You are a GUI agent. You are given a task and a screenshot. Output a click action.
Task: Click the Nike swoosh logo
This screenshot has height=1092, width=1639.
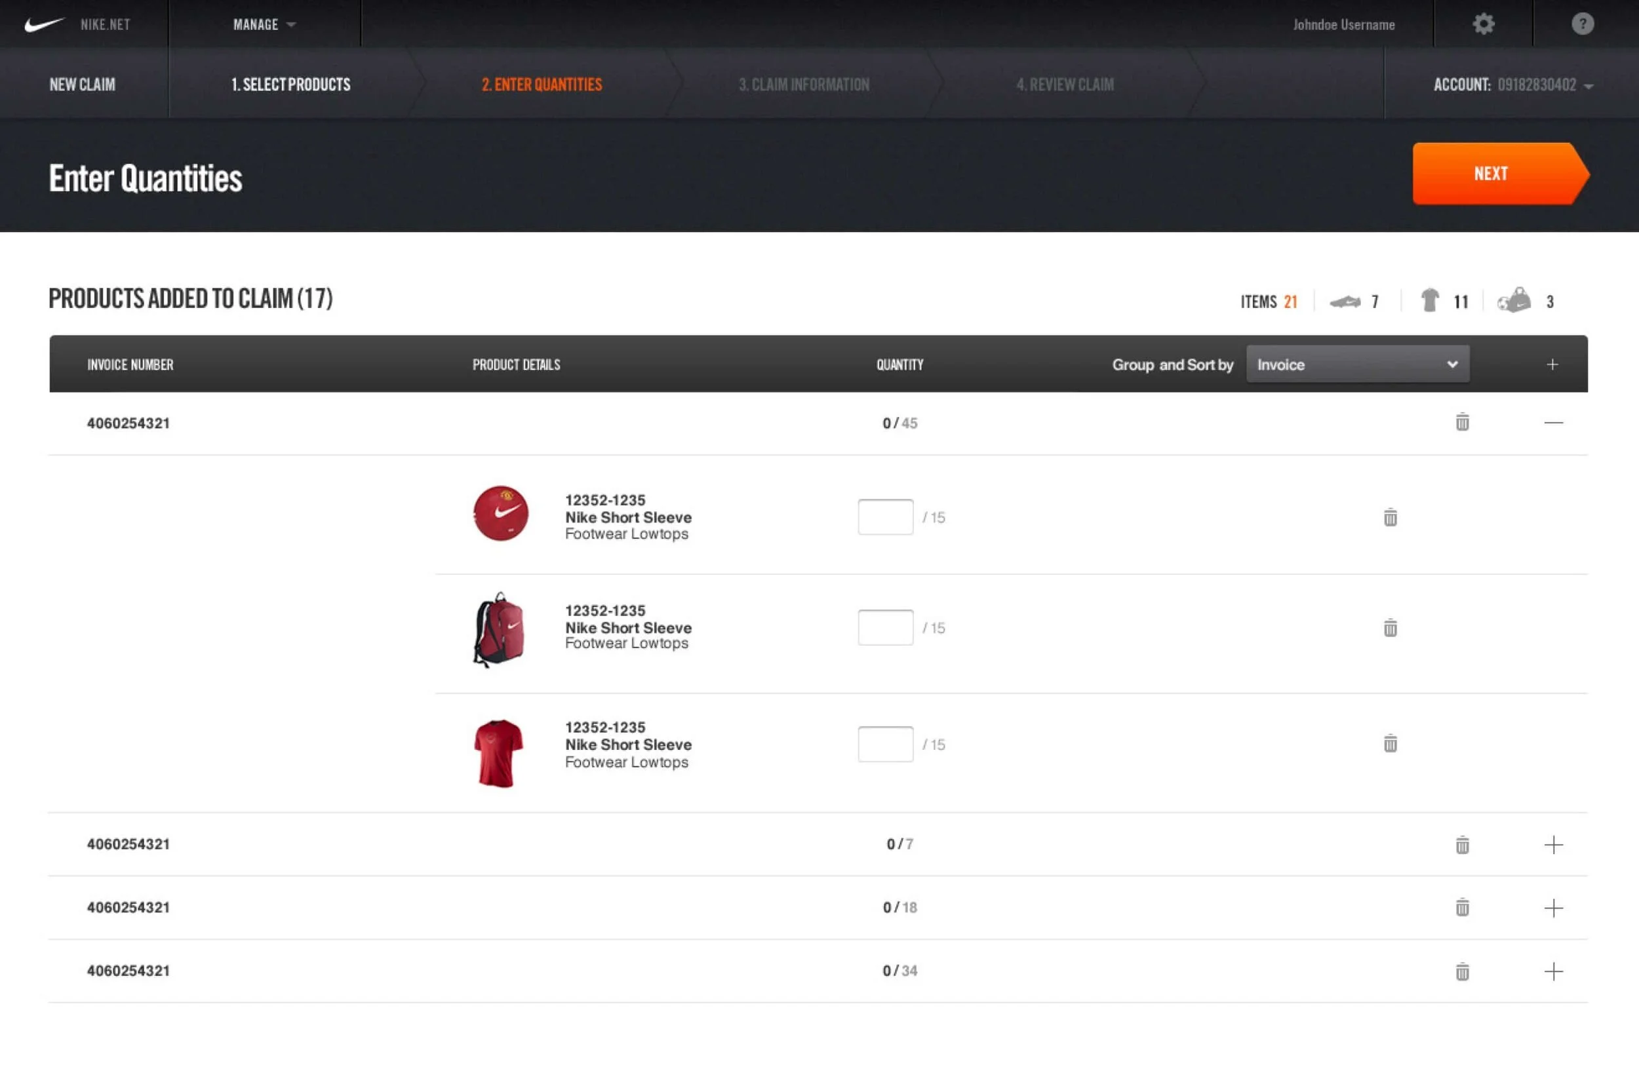(x=43, y=24)
